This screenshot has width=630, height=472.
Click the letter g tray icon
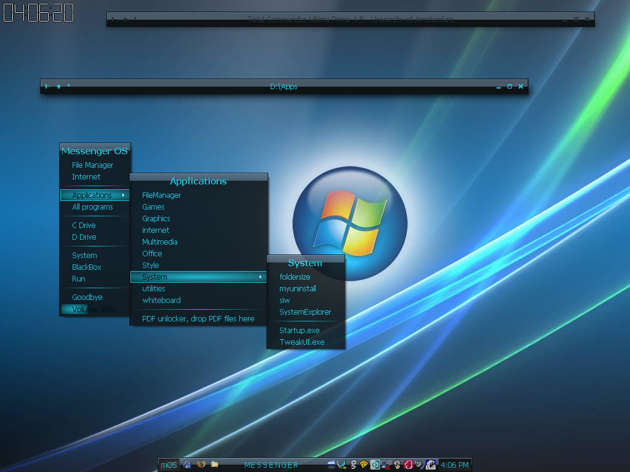pyautogui.click(x=353, y=465)
